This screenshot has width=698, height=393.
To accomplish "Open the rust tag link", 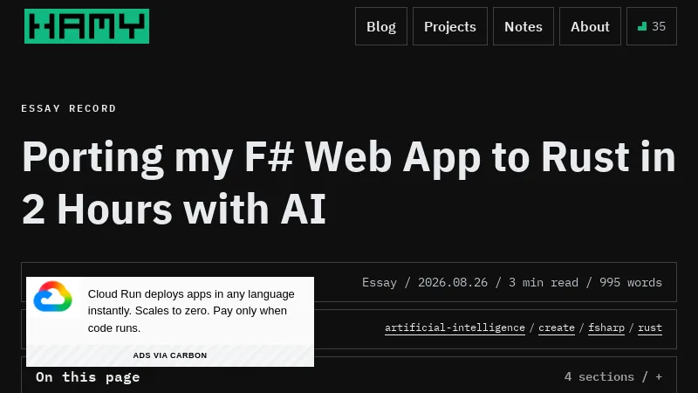I will click(x=650, y=327).
